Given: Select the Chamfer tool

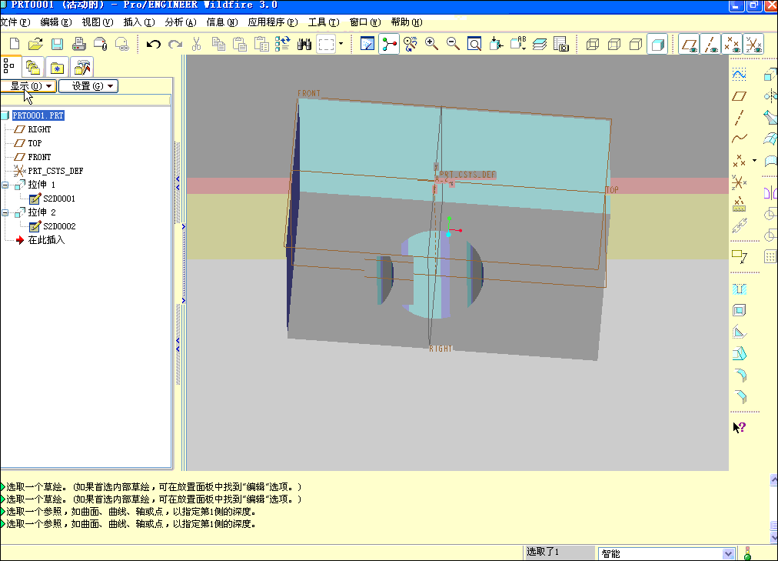Looking at the screenshot, I should [739, 396].
